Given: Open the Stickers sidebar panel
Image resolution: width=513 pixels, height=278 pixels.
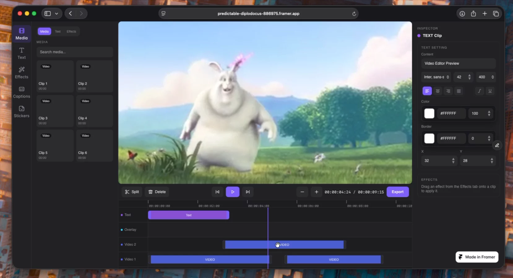Looking at the screenshot, I should coord(22,112).
